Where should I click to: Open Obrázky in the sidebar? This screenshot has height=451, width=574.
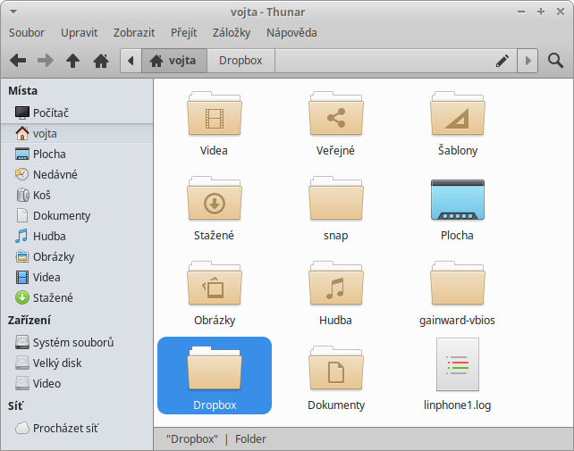[77, 257]
